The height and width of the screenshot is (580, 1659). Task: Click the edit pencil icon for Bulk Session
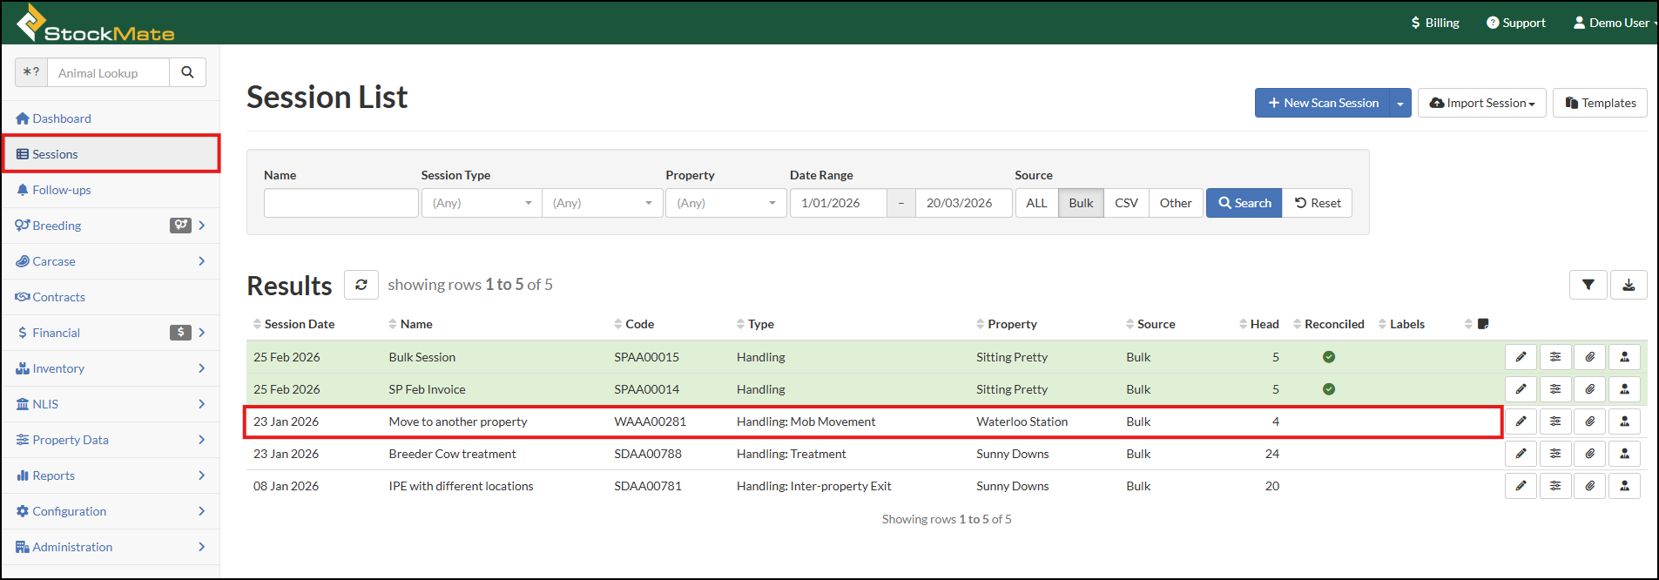pyautogui.click(x=1521, y=357)
